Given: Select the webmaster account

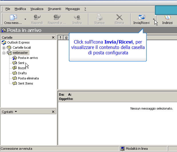Looking at the screenshot, I should click(x=20, y=53).
